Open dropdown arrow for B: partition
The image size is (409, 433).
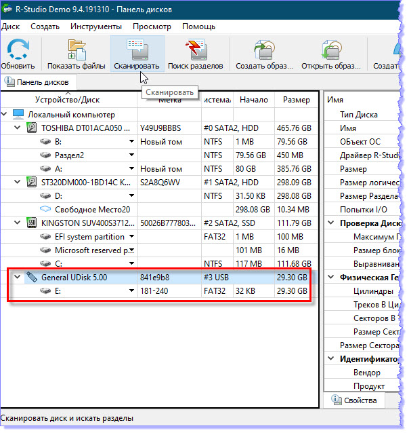coord(132,142)
